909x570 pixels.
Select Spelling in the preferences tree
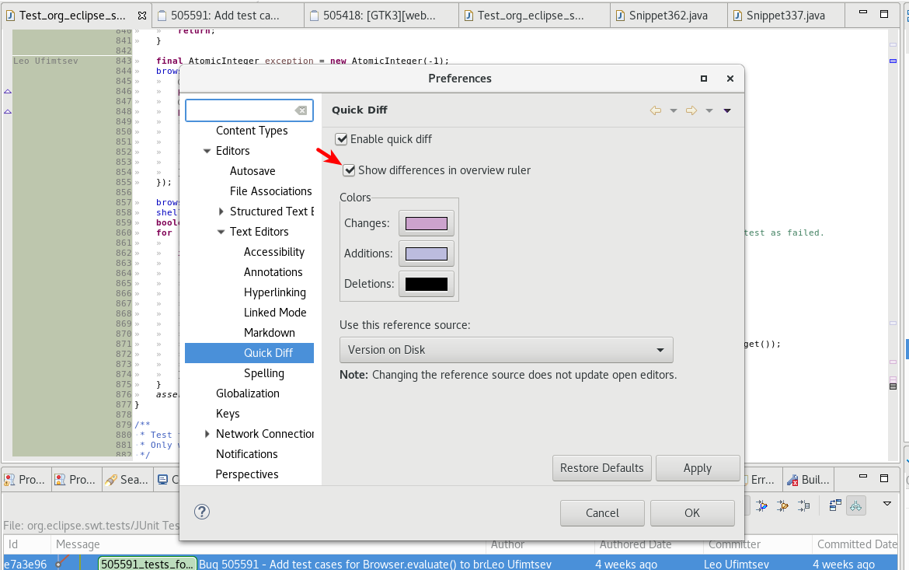click(263, 373)
